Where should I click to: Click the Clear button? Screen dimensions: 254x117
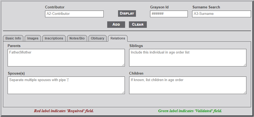[138, 25]
